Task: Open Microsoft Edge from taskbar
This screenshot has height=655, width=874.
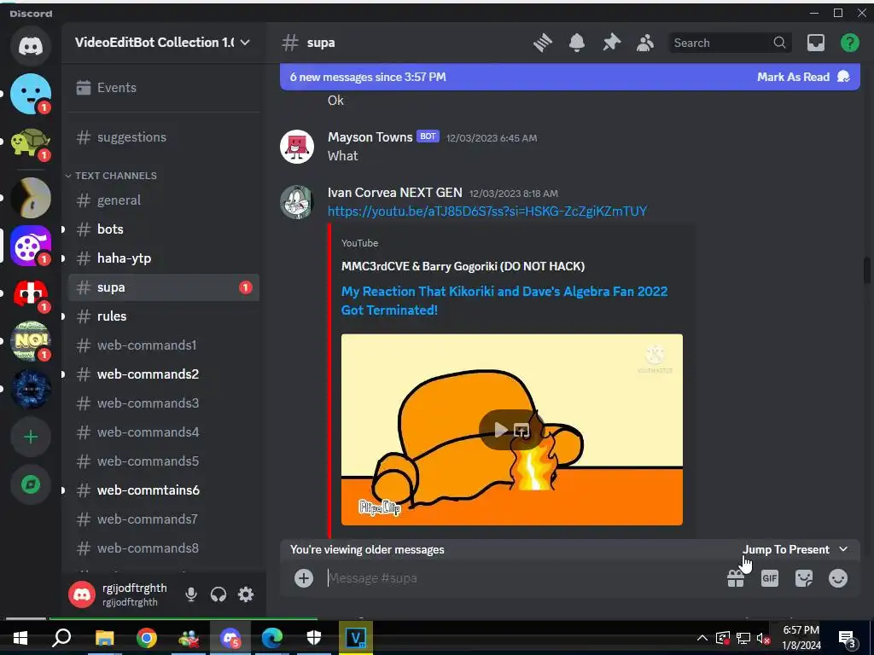Action: coord(272,638)
